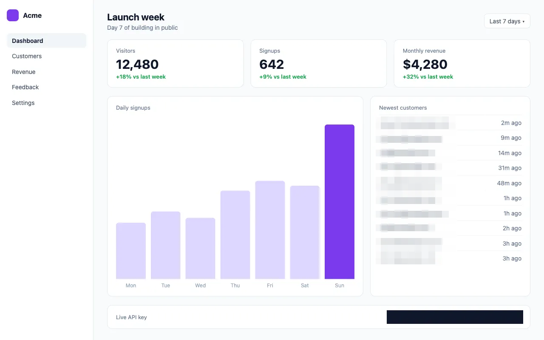Click the "Newest customers" list heading
Image resolution: width=544 pixels, height=340 pixels.
[x=403, y=108]
